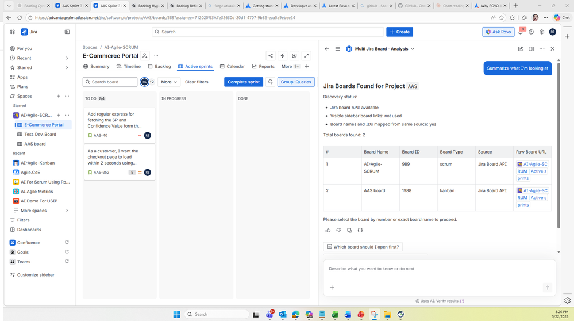Show the +2 additional assignee filters
The image size is (574, 321).
click(x=152, y=82)
